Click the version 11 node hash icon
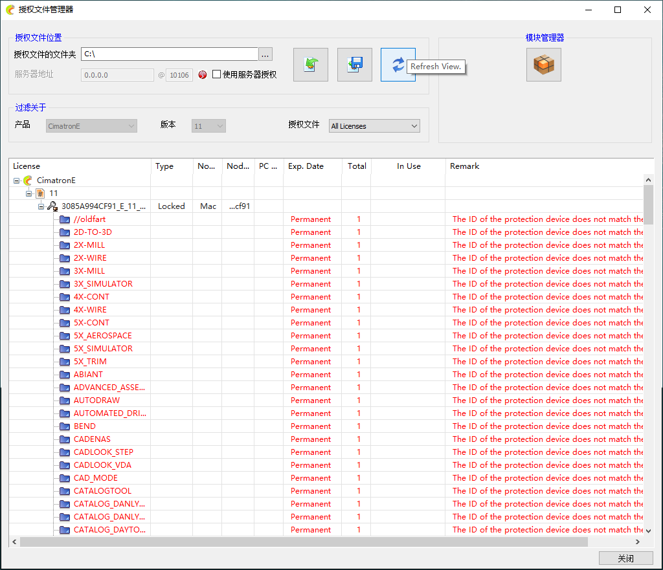663x570 pixels. click(x=40, y=193)
